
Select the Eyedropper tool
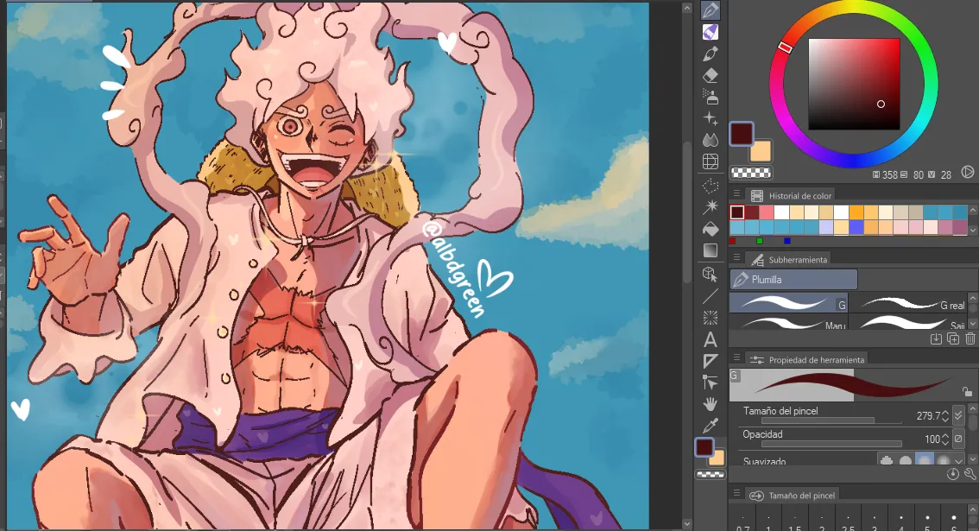(x=710, y=426)
